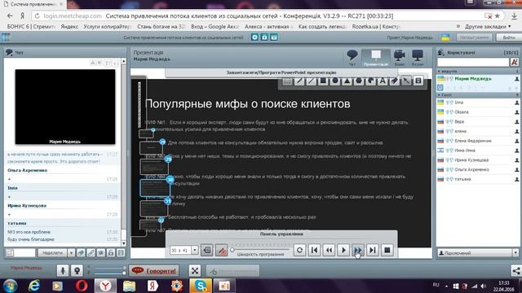Select user Oksana in guest list
The width and height of the screenshot is (522, 293).
478,112
